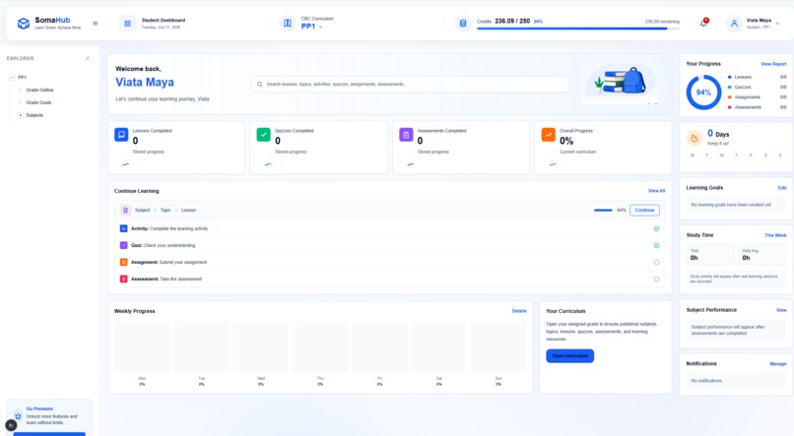Open the Viata Maya account dropdown arrow
Viewport: 794px width, 436px height.
click(778, 24)
